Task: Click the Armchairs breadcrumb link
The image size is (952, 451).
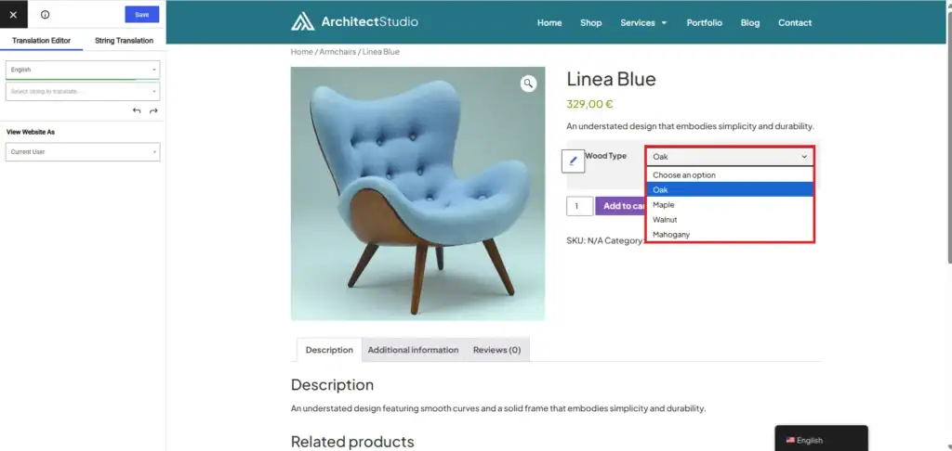Action: coord(337,52)
